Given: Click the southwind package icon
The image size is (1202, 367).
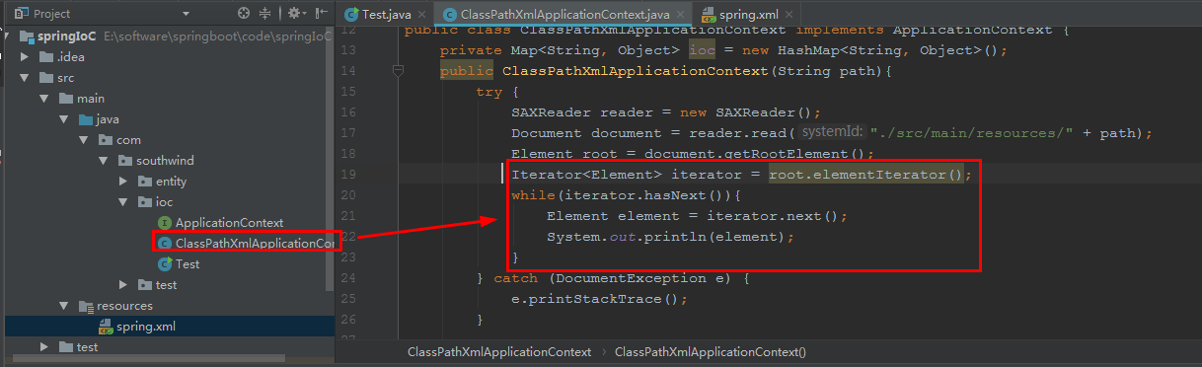Looking at the screenshot, I should tap(125, 161).
